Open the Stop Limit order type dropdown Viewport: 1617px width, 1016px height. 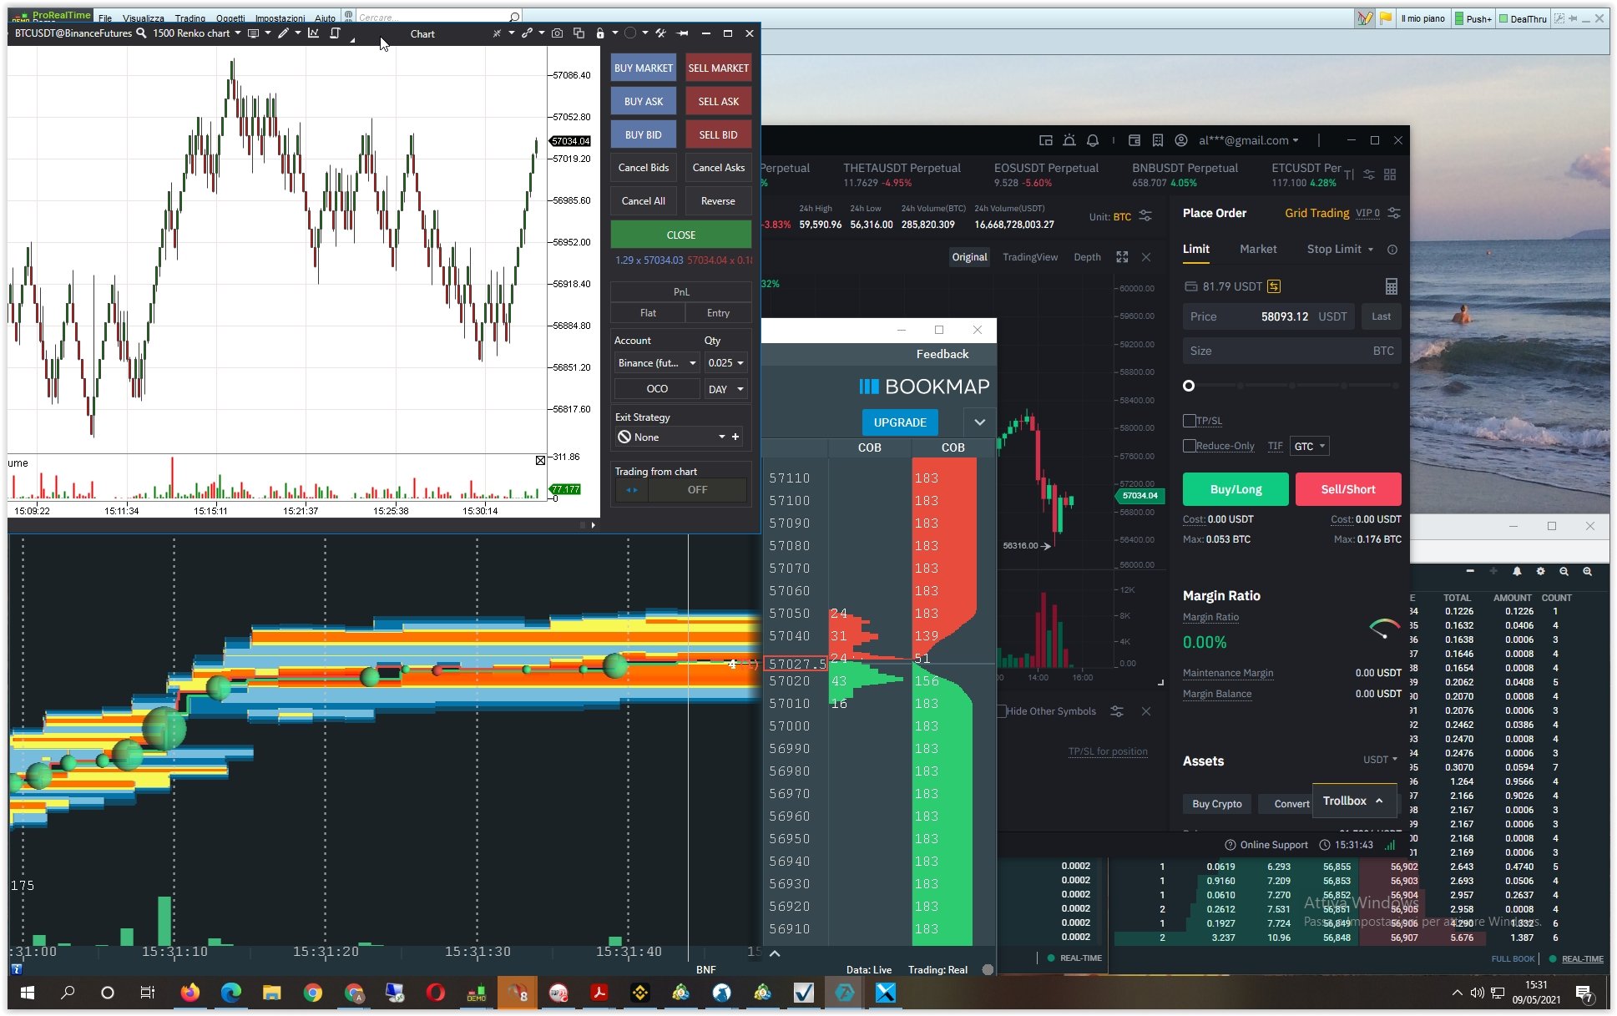[1340, 250]
